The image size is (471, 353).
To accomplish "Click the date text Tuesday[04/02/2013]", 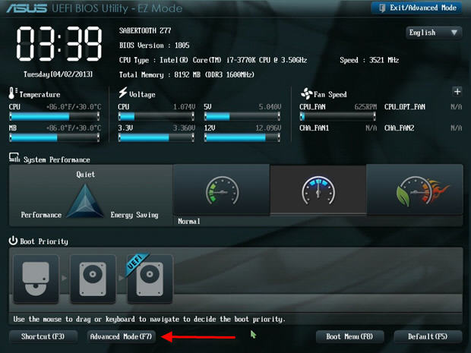I will pos(58,74).
